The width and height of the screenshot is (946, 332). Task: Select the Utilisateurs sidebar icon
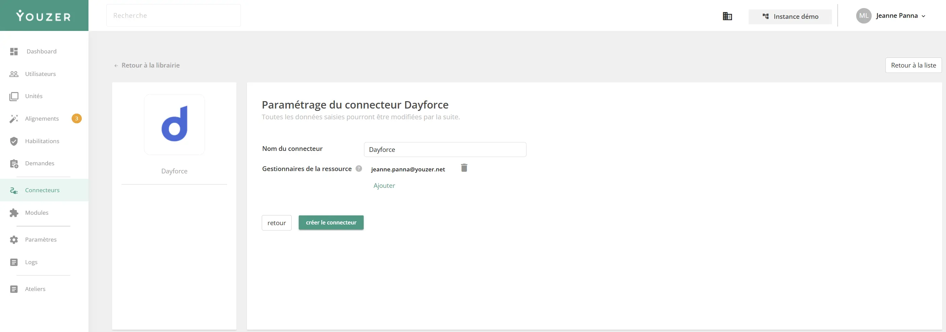click(x=13, y=74)
